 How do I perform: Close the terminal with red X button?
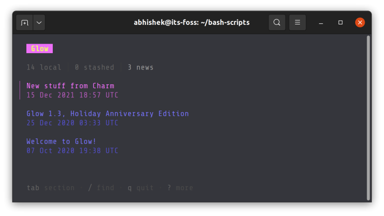click(x=360, y=23)
